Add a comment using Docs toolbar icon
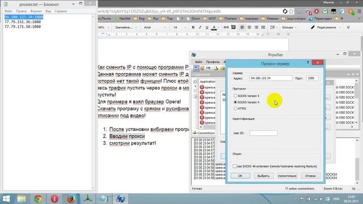Viewport: 363px width, 204px height. point(233,27)
